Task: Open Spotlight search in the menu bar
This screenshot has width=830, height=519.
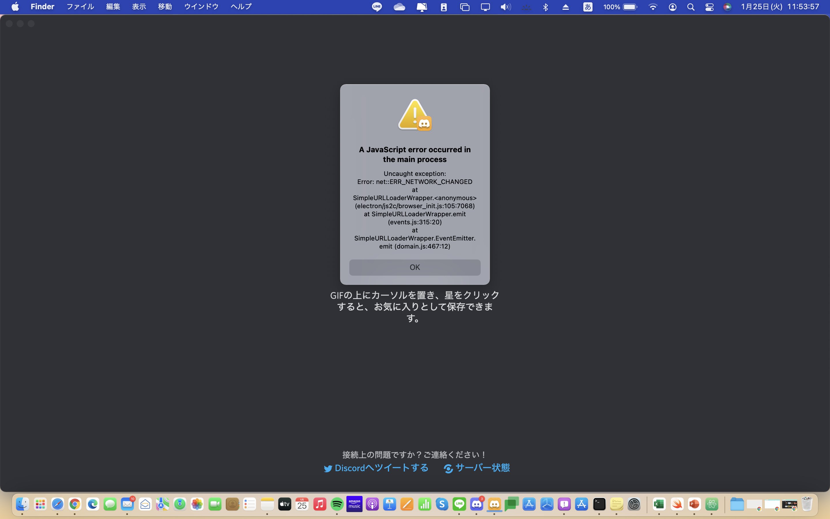Action: (x=691, y=7)
